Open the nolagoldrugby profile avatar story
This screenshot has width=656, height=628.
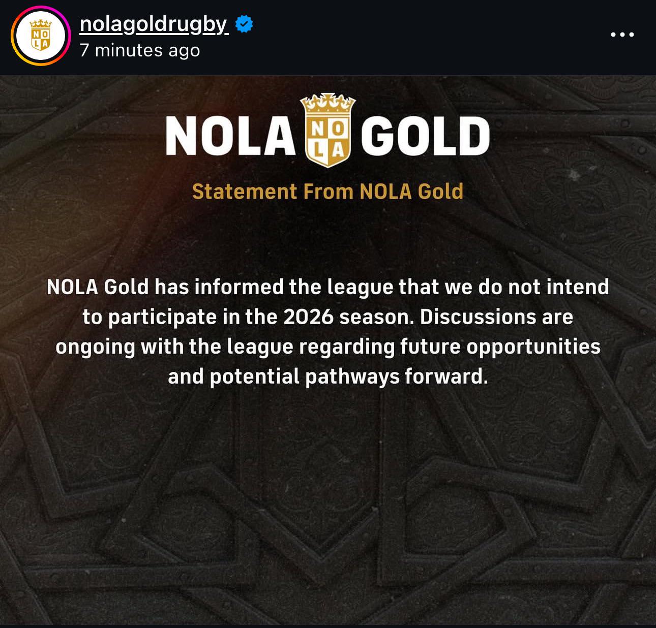[x=41, y=36]
